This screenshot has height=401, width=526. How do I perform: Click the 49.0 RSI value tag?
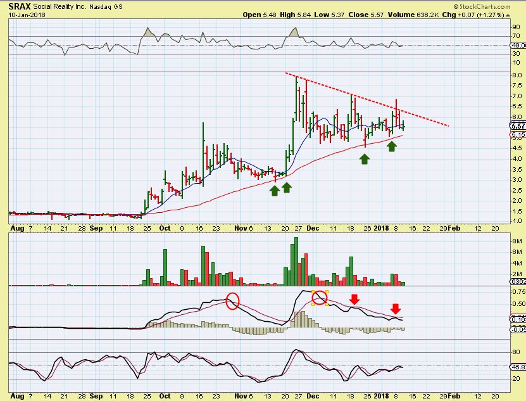[518, 46]
